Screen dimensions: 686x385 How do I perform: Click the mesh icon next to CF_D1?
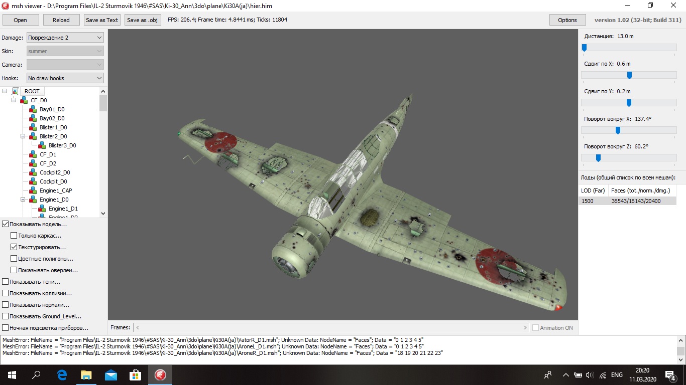coord(33,154)
